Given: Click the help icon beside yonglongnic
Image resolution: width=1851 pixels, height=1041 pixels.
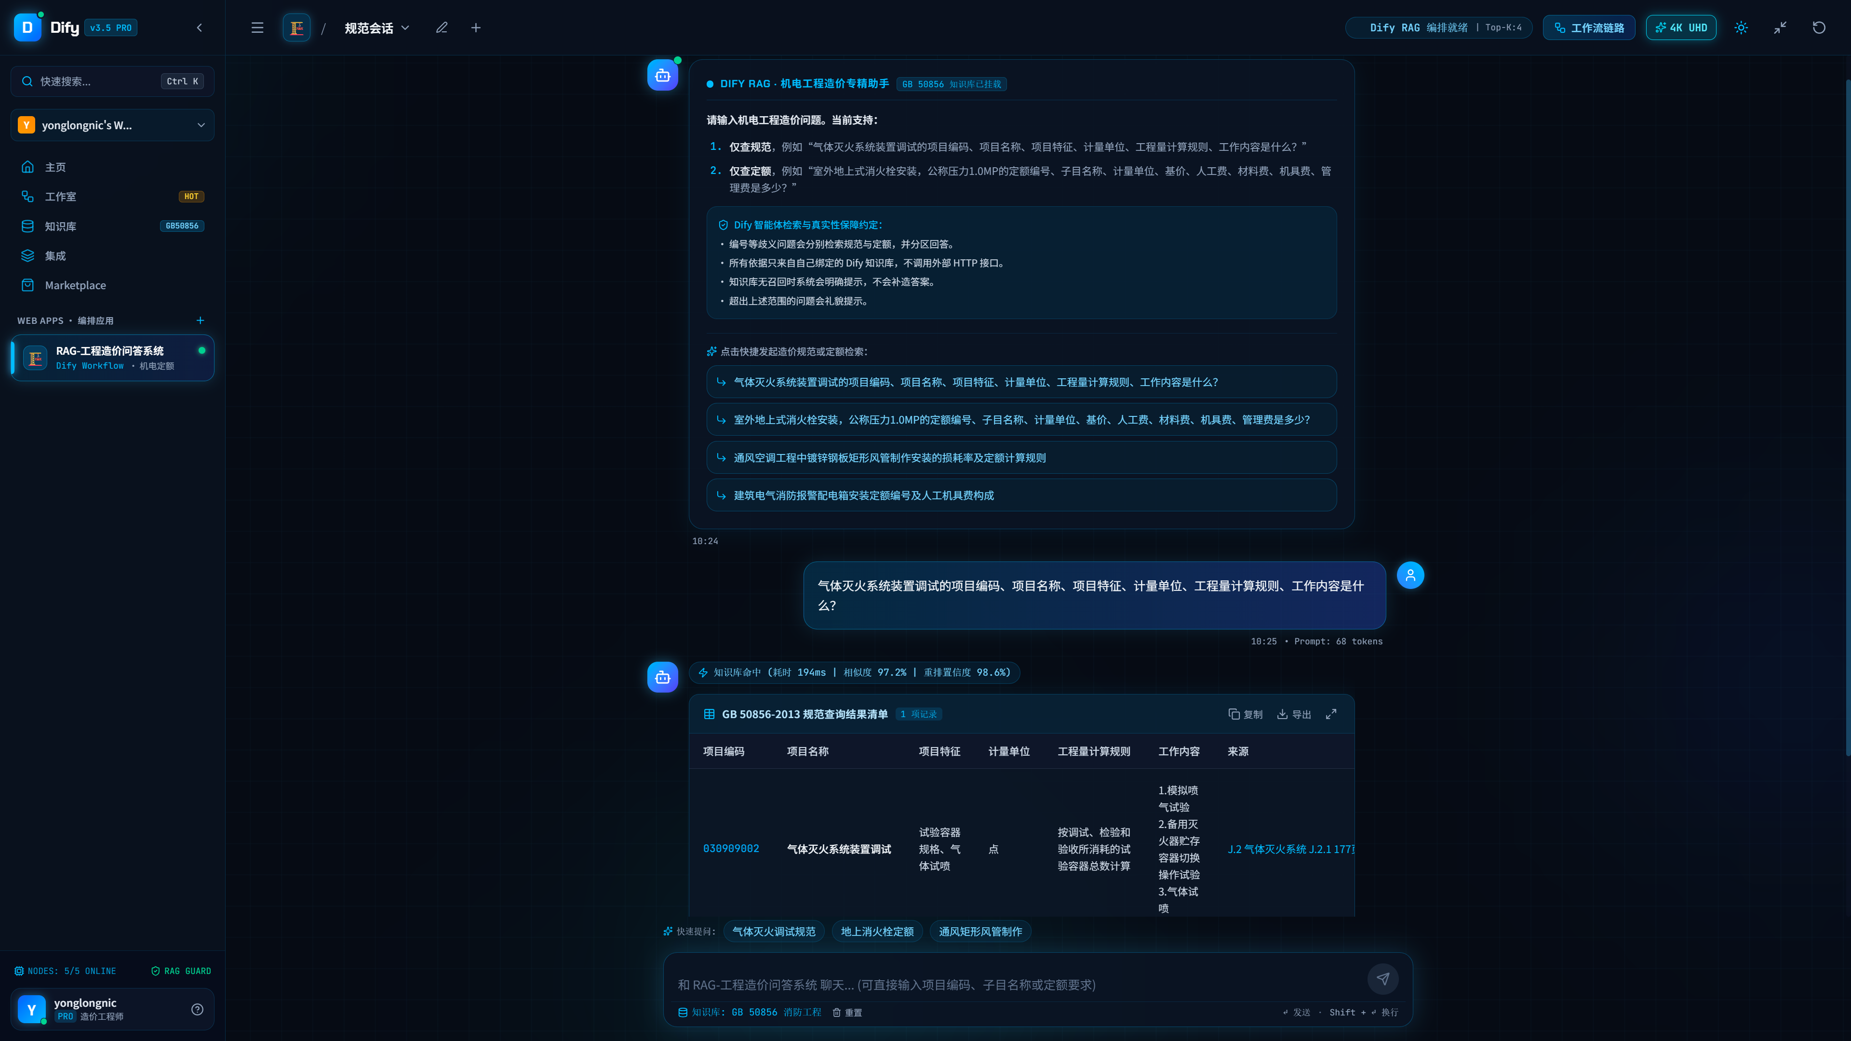Looking at the screenshot, I should coord(197,1009).
